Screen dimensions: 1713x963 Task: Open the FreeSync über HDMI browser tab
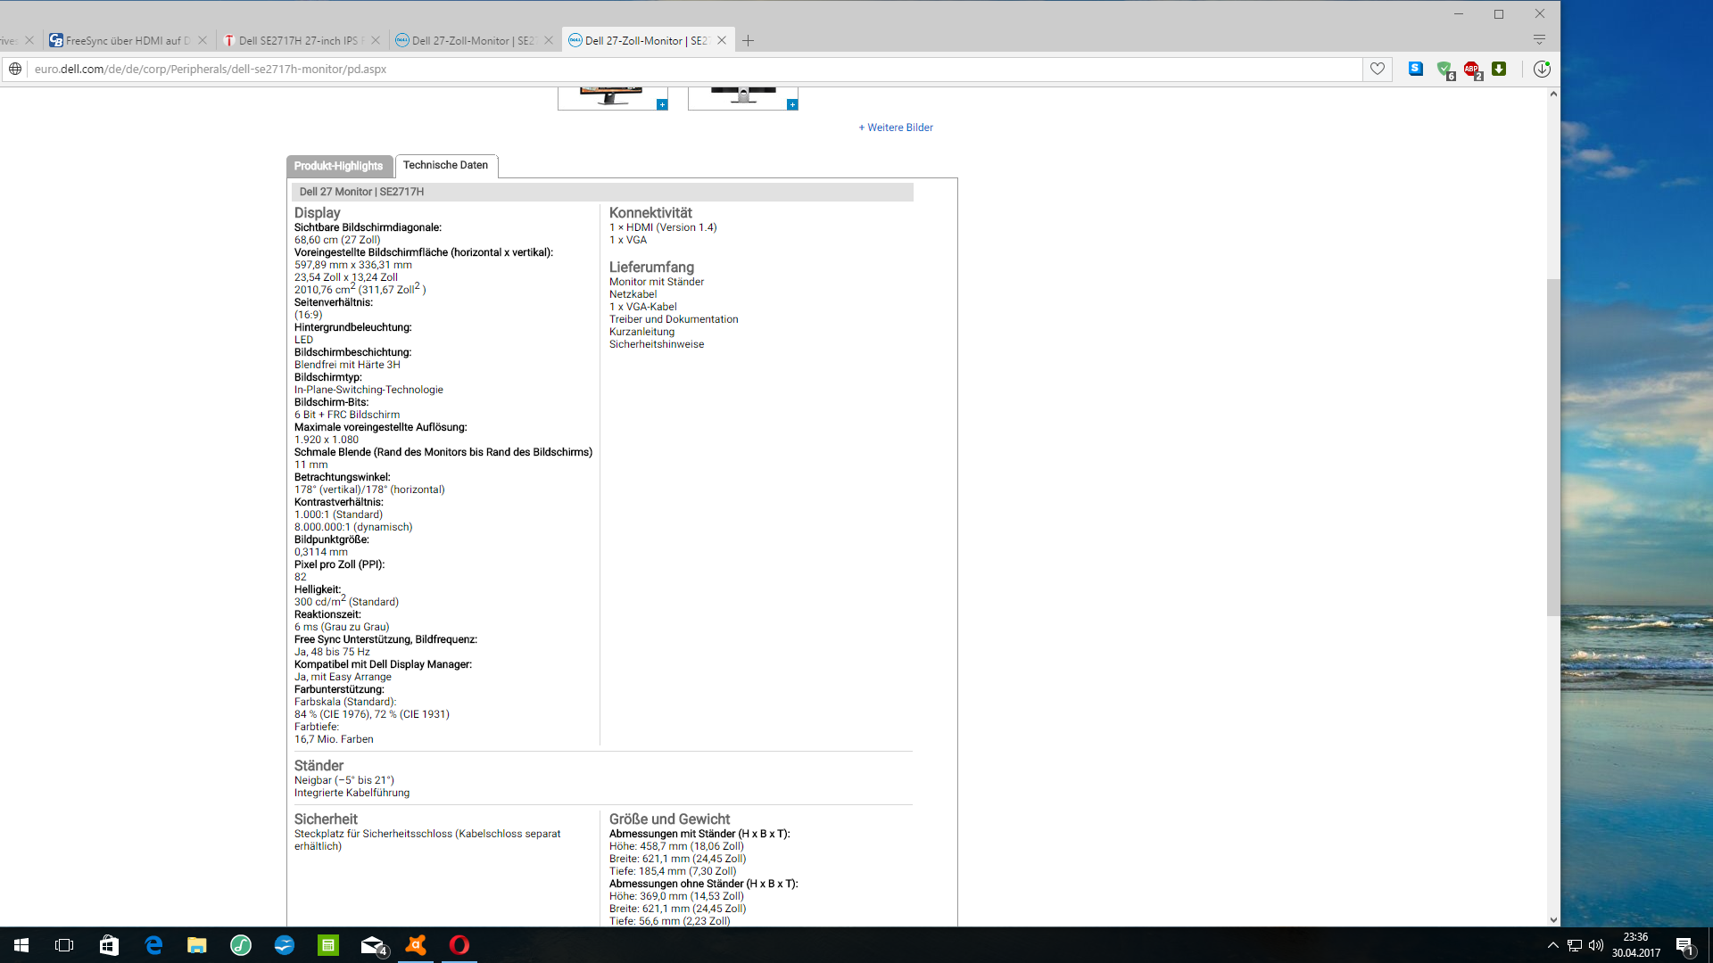pos(127,40)
